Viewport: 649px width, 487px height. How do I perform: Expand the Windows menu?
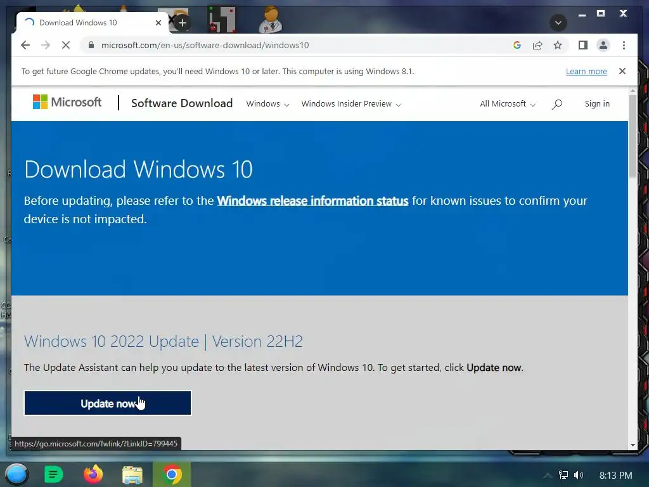pos(267,104)
